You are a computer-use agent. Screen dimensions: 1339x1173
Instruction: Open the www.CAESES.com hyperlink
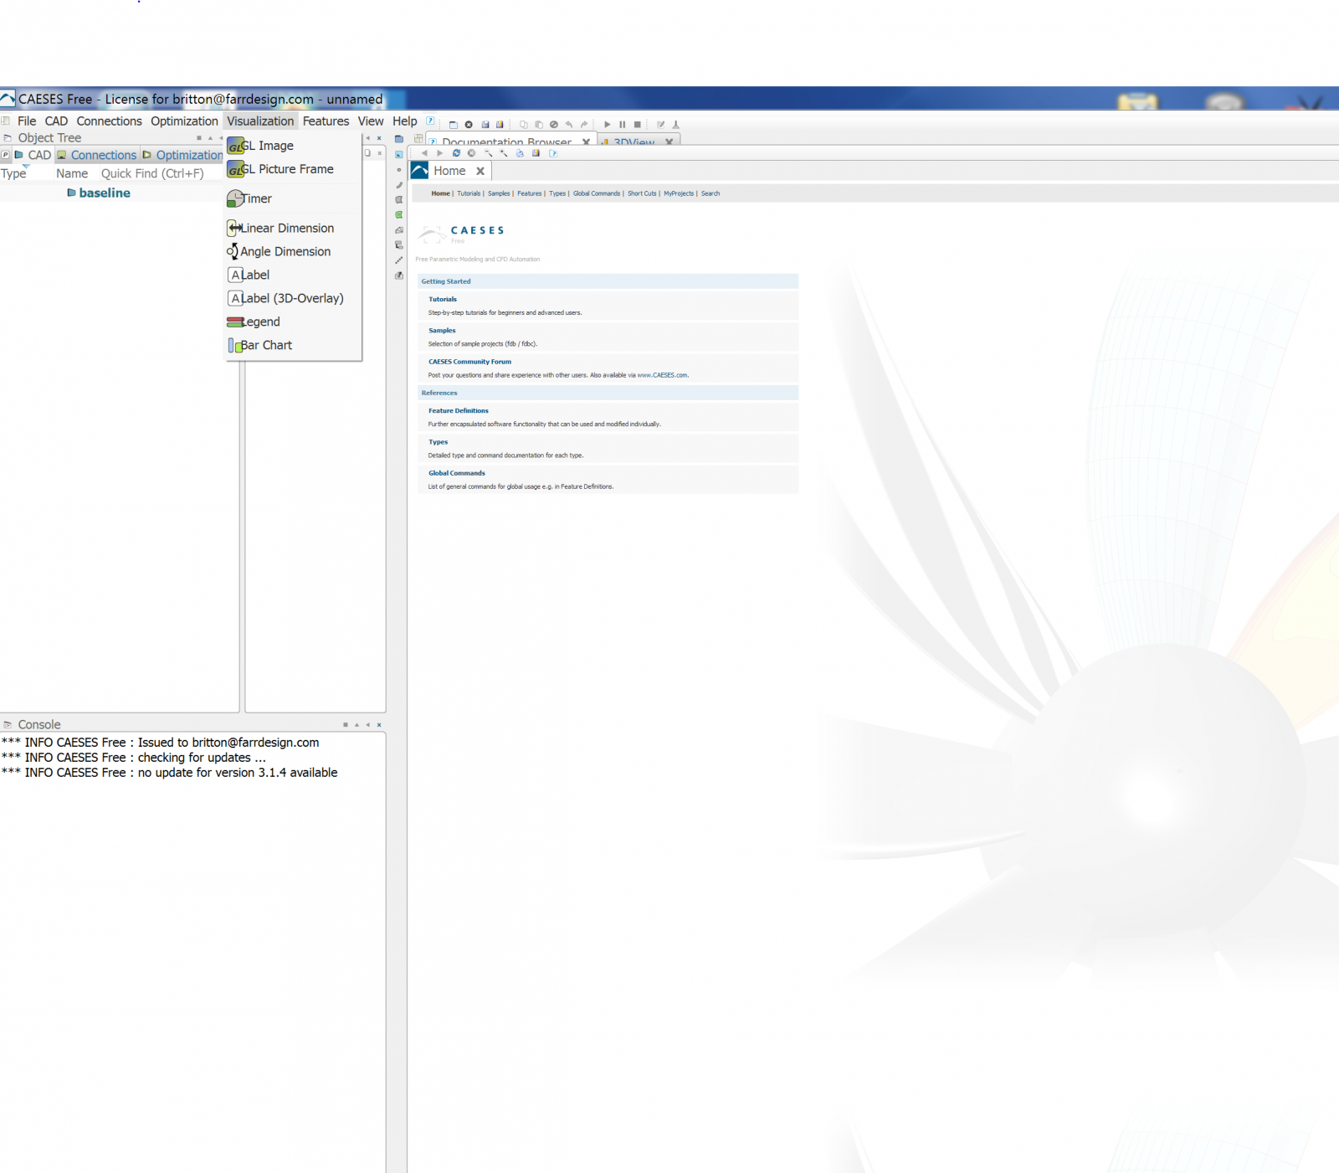tap(662, 375)
